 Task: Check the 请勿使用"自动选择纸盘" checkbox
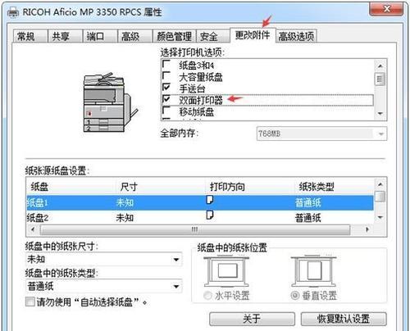[x=30, y=302]
